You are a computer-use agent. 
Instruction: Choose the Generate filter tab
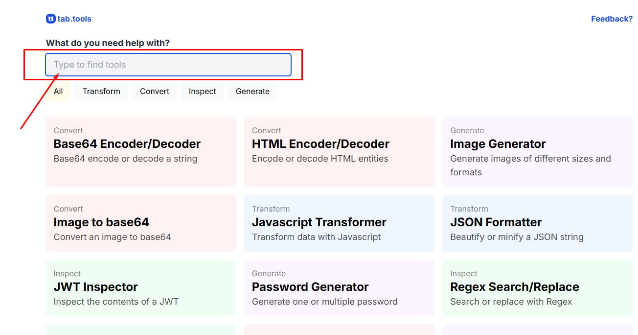(x=252, y=92)
